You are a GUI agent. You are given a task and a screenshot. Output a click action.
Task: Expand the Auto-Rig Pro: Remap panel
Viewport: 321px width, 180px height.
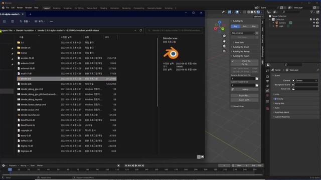[241, 51]
